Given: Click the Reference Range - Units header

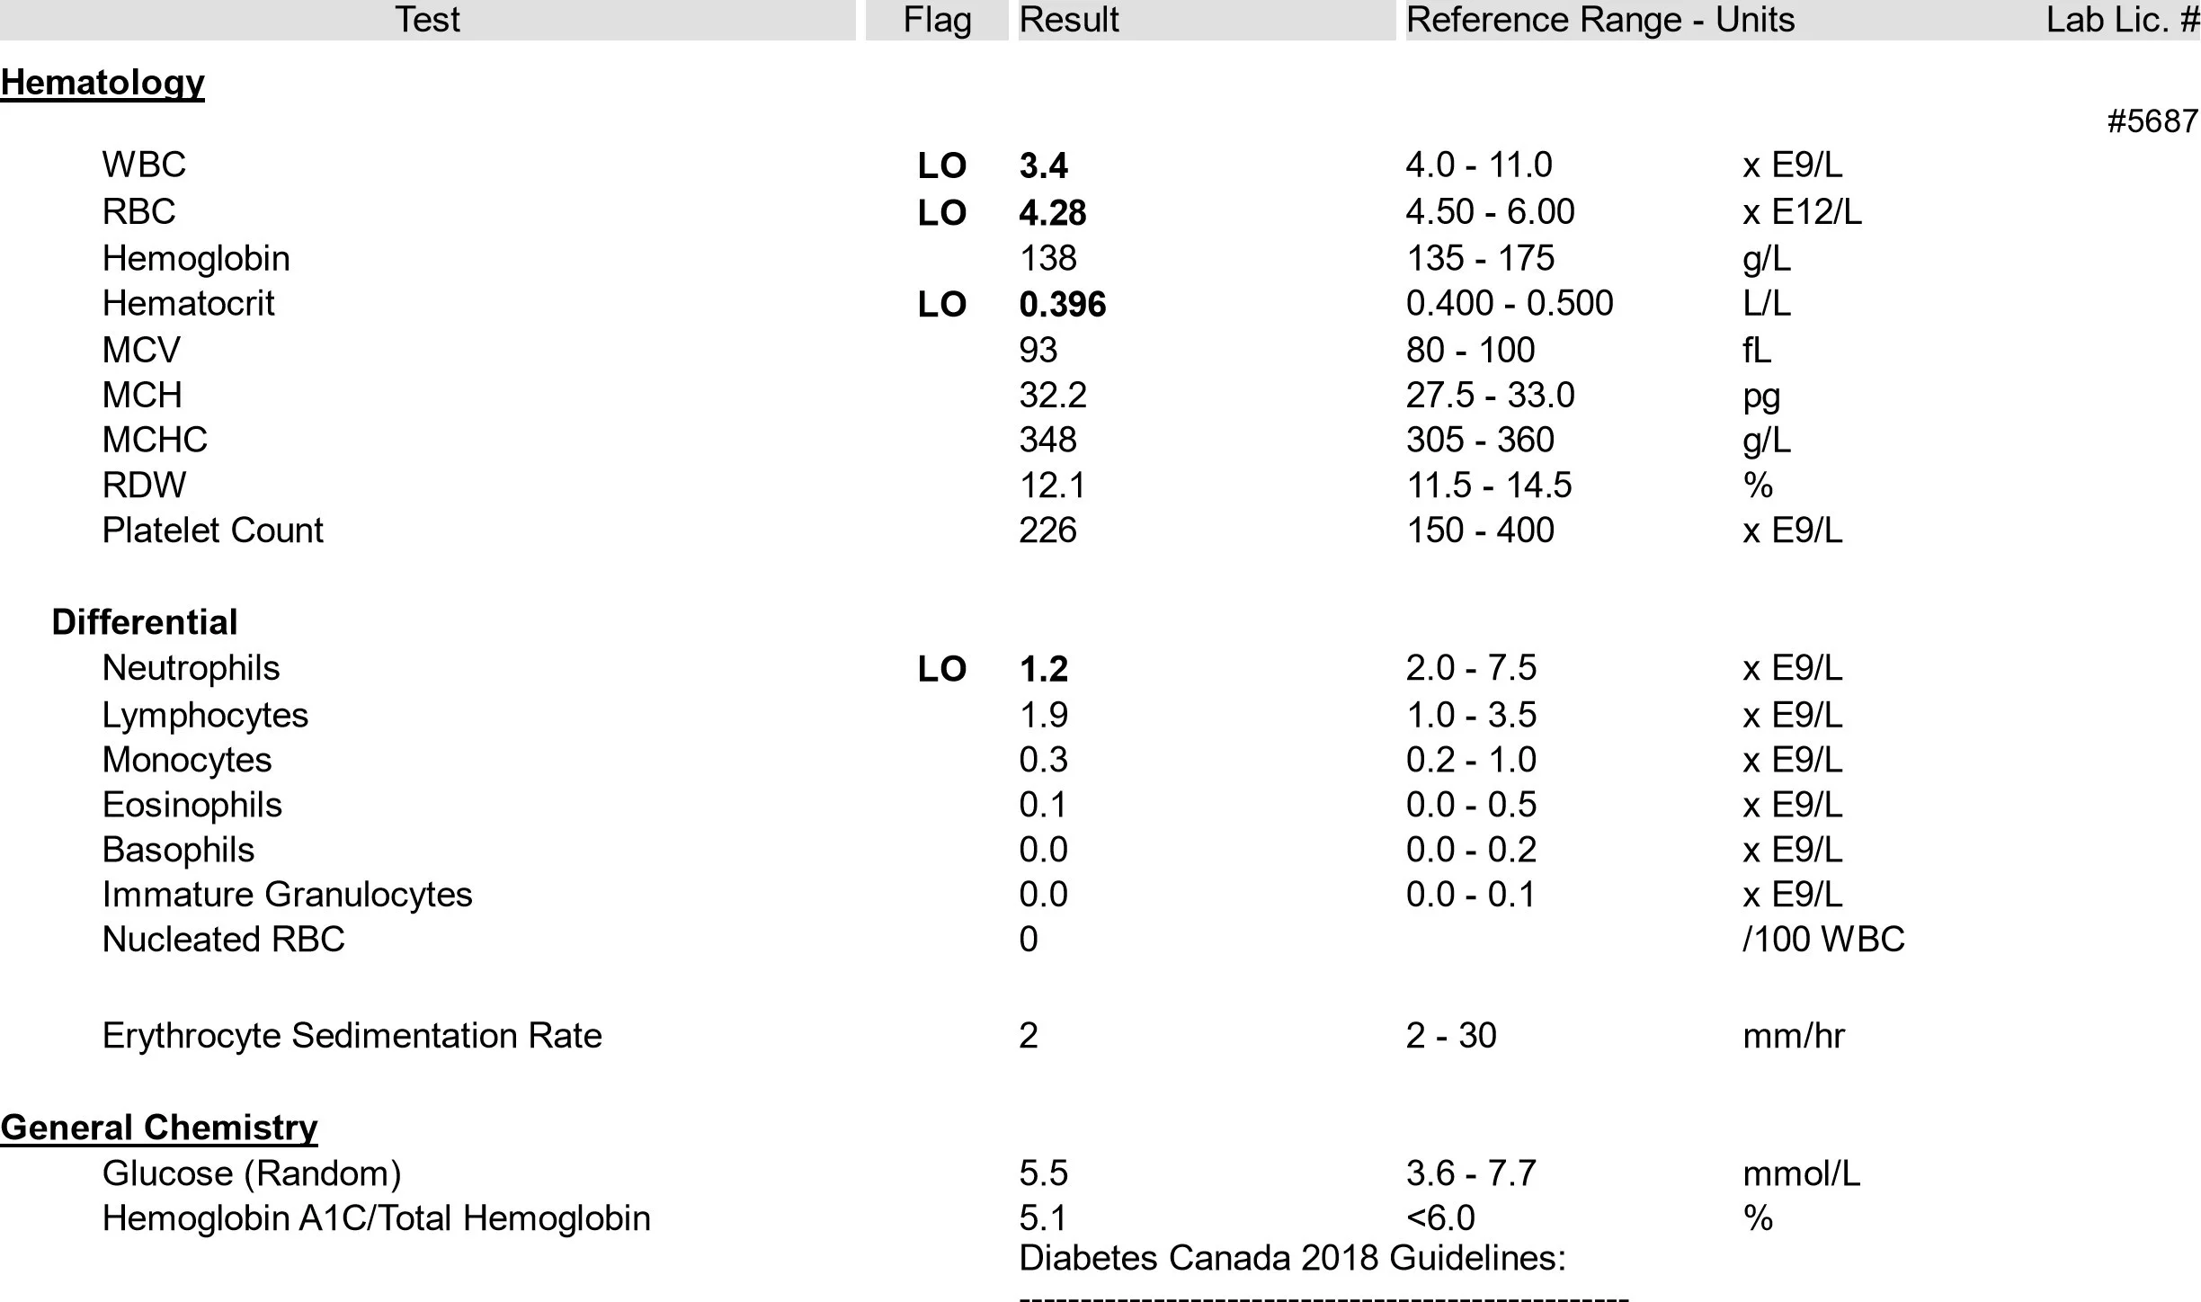Looking at the screenshot, I should 1600,20.
